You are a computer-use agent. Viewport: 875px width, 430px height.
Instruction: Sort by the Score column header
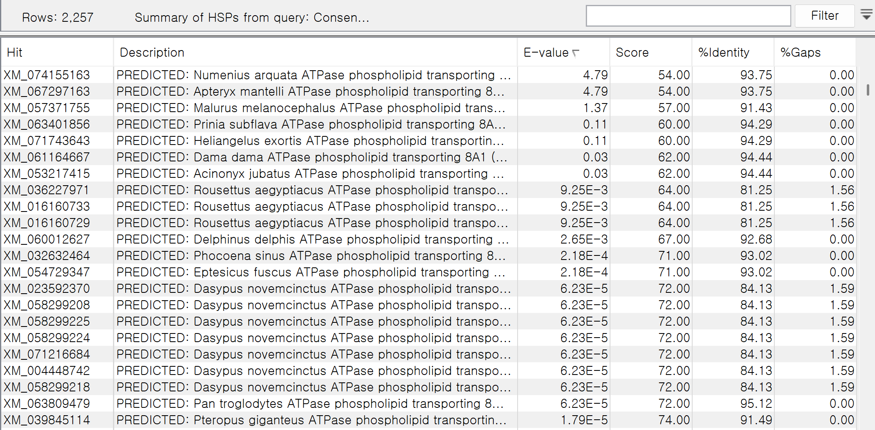click(x=632, y=53)
